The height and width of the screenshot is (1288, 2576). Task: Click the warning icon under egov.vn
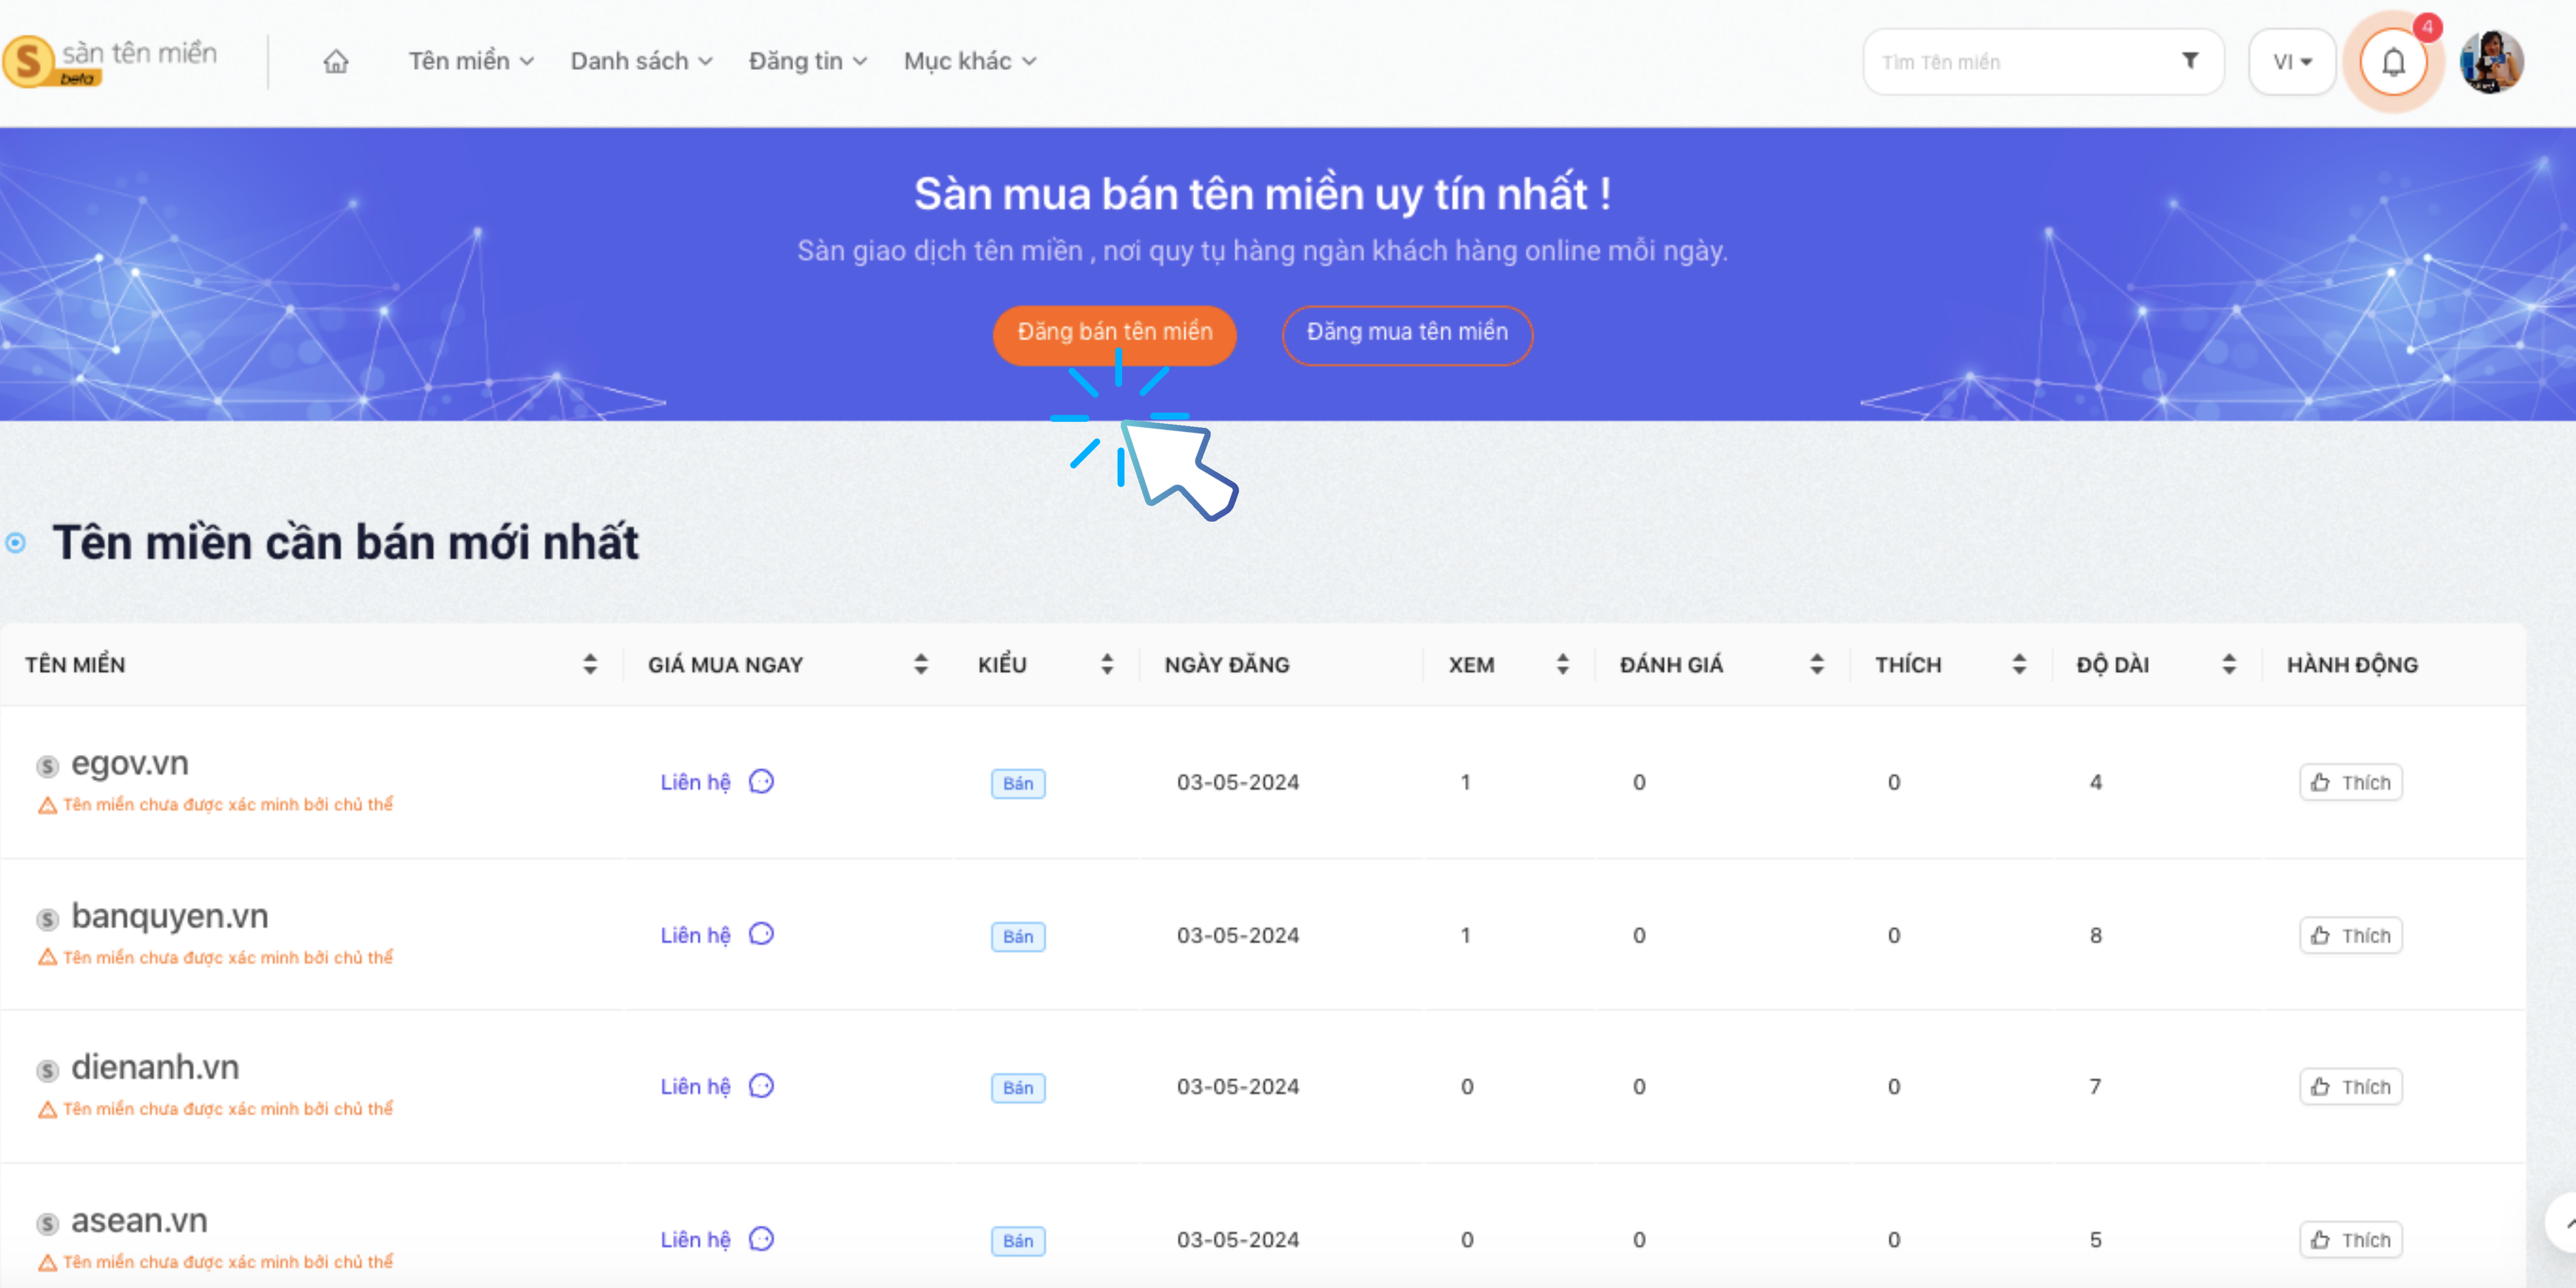click(47, 805)
